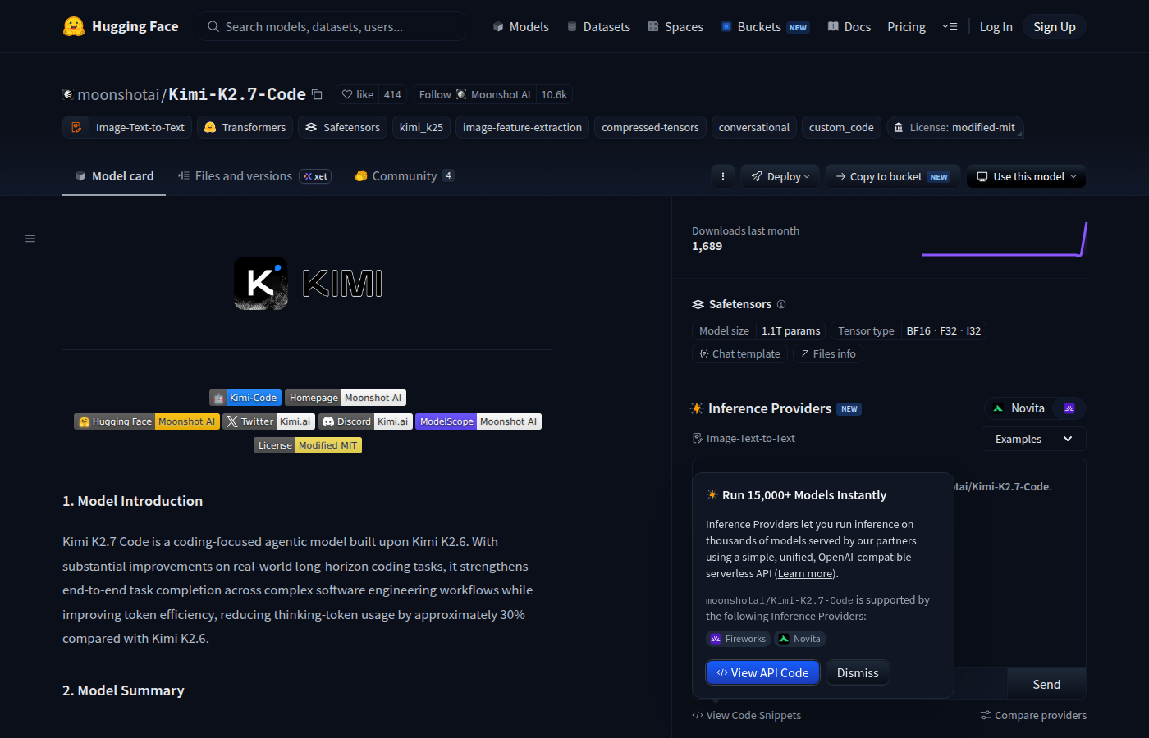
Task: Copy model name with clipboard icon
Action: coord(317,94)
